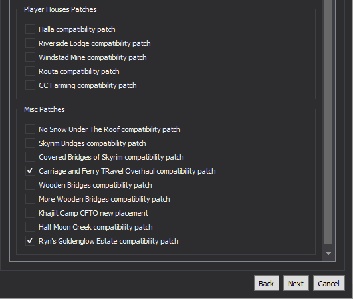Image resolution: width=353 pixels, height=299 pixels.
Task: Select the Routa compatibility patch option
Action: point(30,71)
